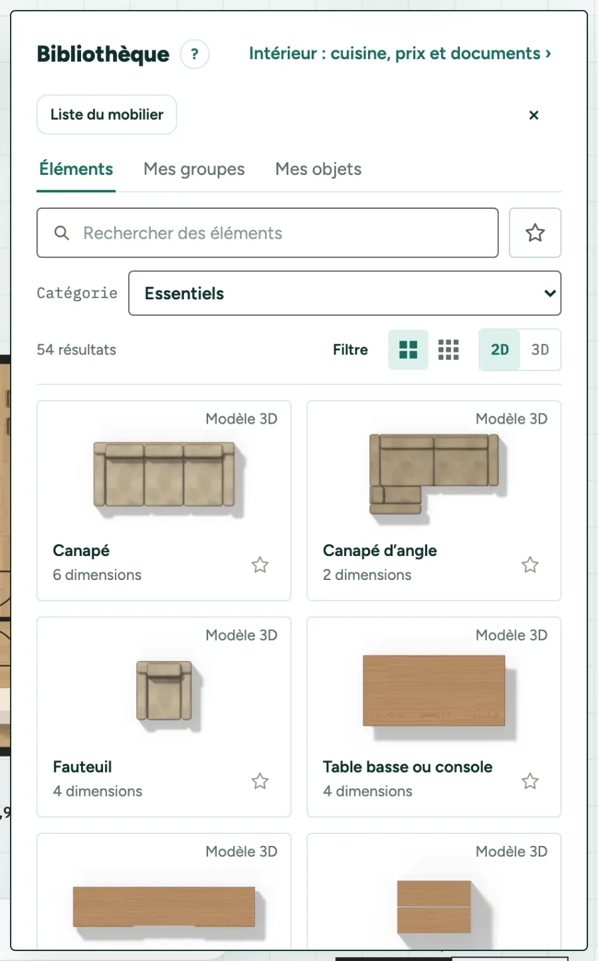Favorite the Table basse ou console star
The width and height of the screenshot is (598, 961).
point(530,781)
